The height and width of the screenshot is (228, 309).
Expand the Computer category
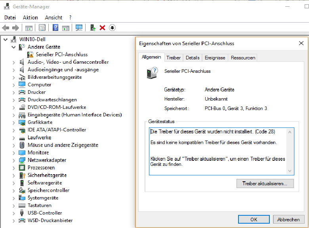tap(13, 85)
